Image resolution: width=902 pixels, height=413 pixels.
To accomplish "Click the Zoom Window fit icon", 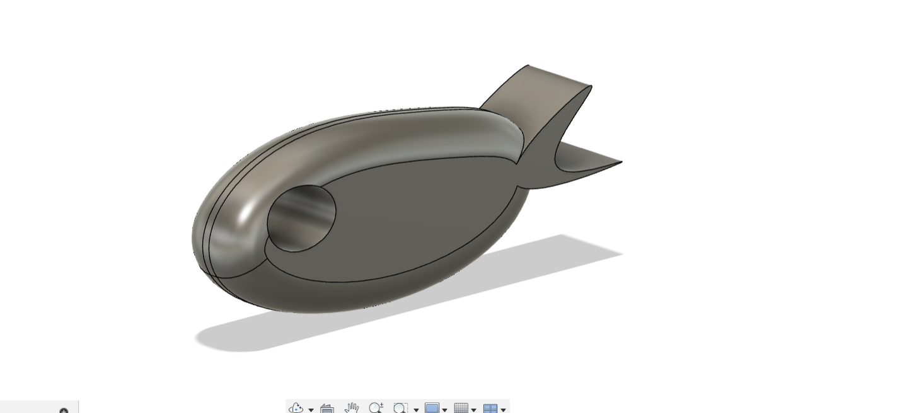I will click(x=400, y=408).
